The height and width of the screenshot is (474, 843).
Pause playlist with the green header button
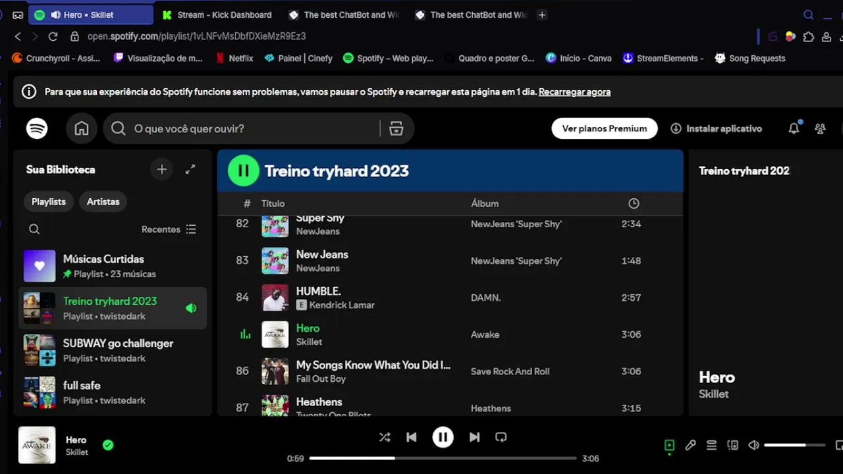pyautogui.click(x=243, y=171)
